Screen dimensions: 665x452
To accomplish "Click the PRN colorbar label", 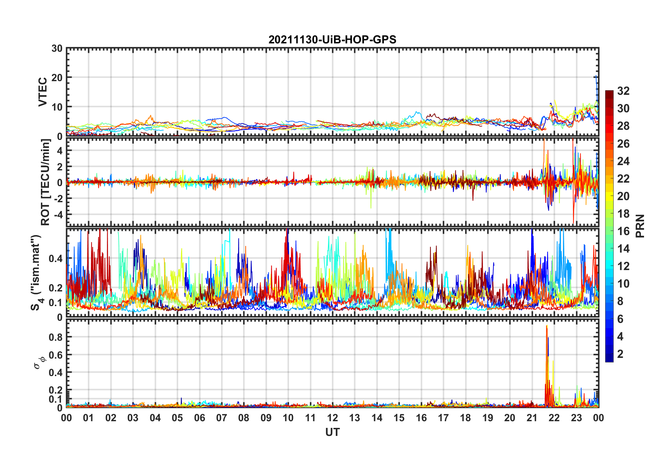I will click(x=640, y=226).
